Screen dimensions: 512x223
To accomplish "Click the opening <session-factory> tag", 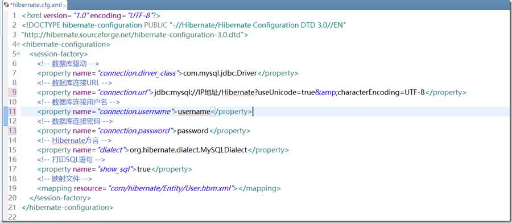I will [59, 54].
